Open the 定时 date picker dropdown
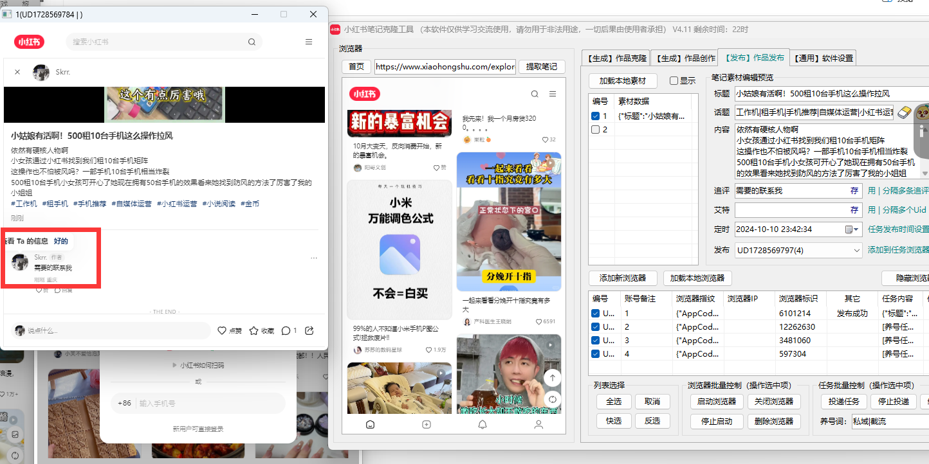The height and width of the screenshot is (464, 929). (x=851, y=229)
